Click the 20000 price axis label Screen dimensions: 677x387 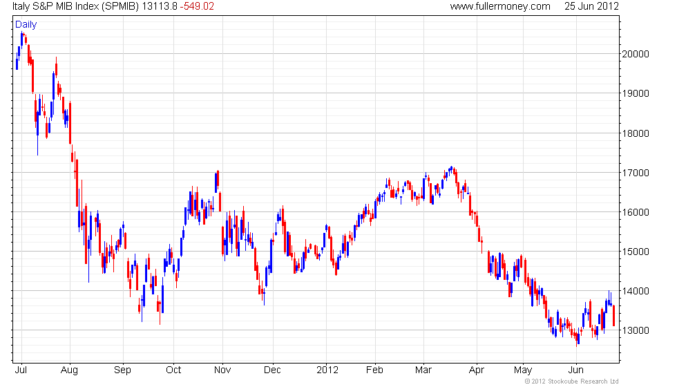tap(635, 54)
